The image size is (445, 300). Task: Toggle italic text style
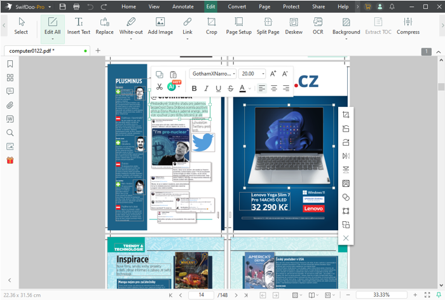[x=207, y=88]
